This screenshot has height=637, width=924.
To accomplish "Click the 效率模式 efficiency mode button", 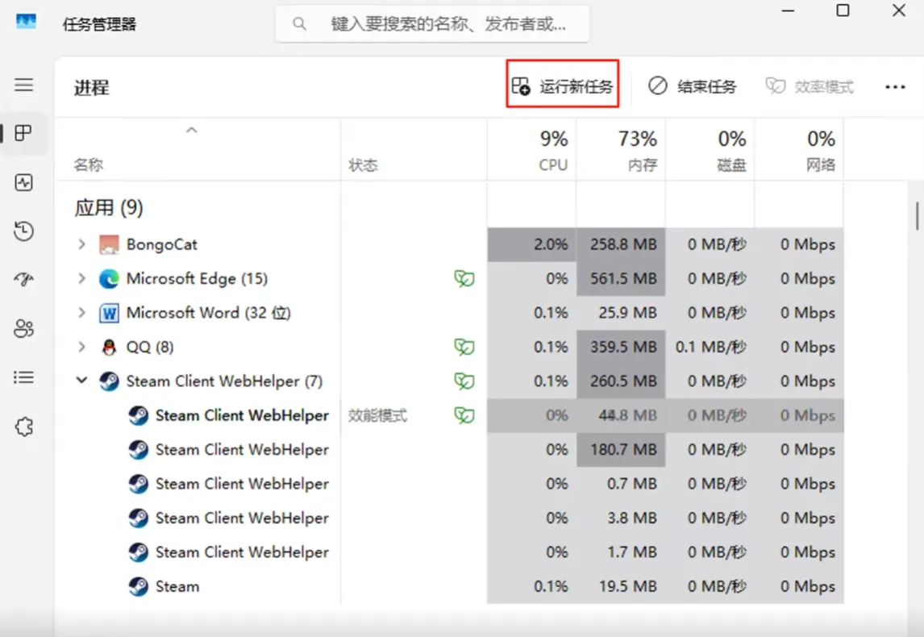I will click(x=809, y=86).
